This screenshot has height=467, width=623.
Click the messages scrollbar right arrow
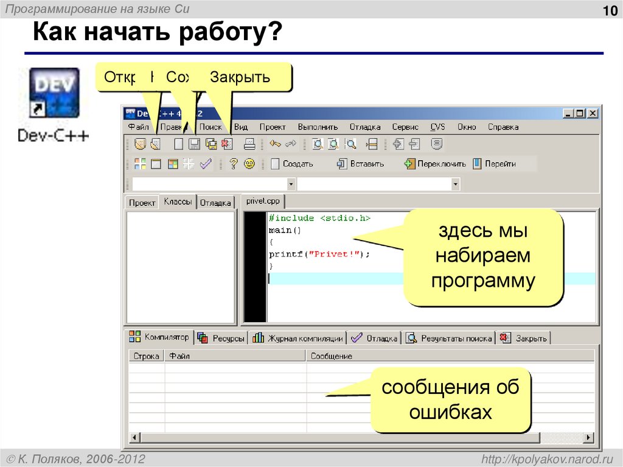pos(589,438)
